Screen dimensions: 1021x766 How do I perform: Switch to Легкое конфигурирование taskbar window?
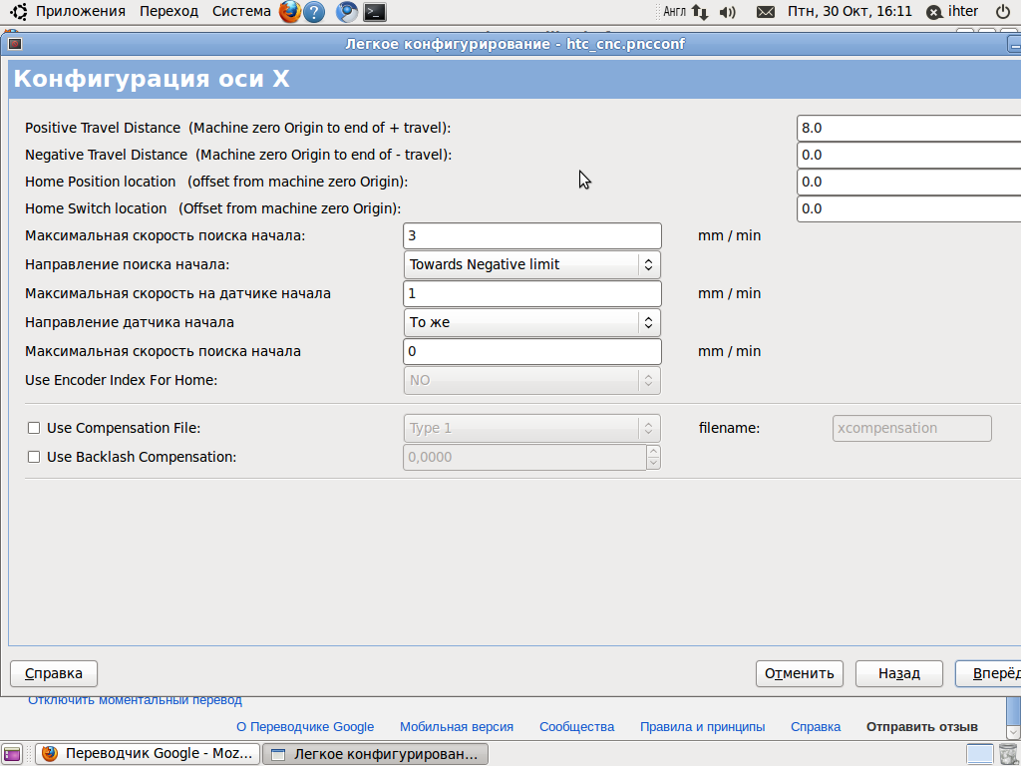point(375,754)
